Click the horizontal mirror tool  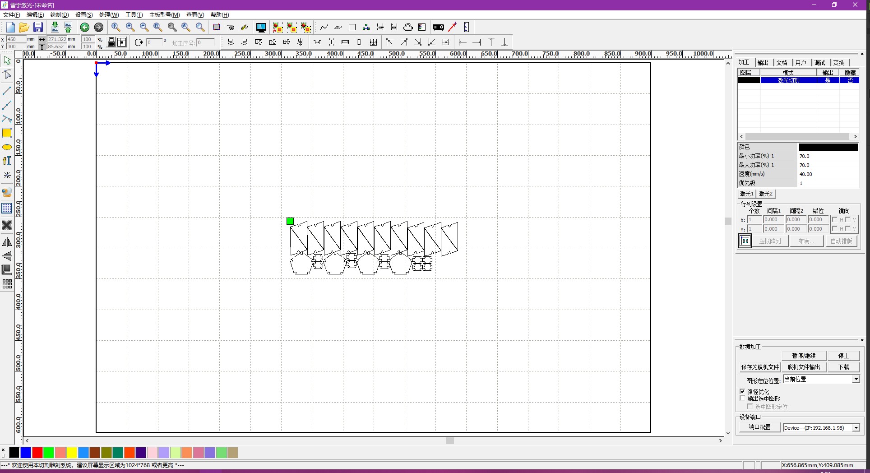click(7, 242)
